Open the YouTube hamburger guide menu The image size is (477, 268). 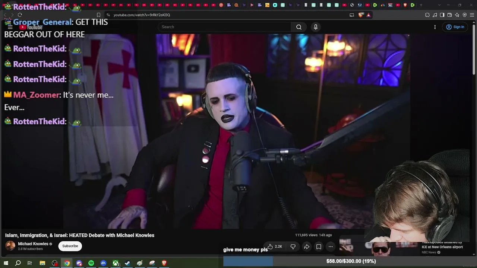click(10, 27)
